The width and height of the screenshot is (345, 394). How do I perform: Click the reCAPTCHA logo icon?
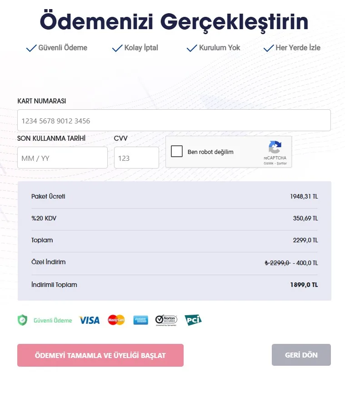tap(275, 147)
